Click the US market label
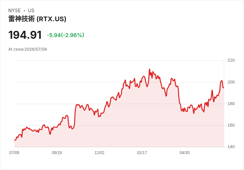The height and width of the screenshot is (170, 244). 31,11
